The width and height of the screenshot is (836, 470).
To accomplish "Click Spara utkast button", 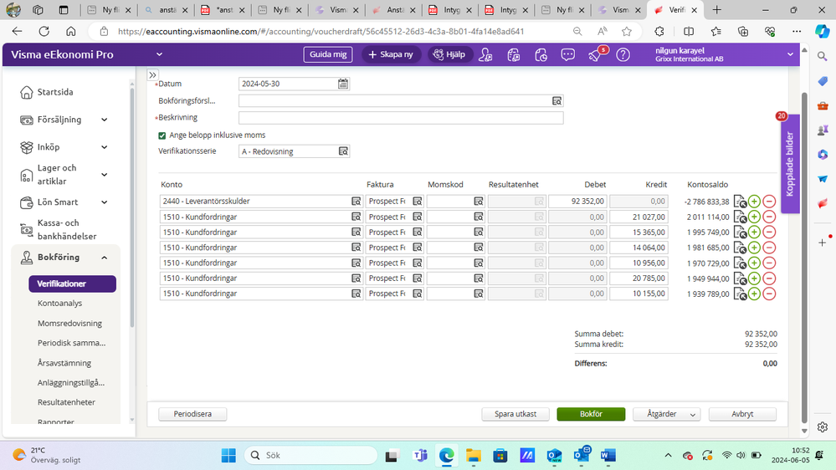I will point(515,414).
